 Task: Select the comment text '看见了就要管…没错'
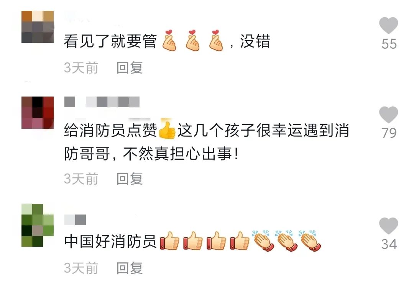coord(167,41)
